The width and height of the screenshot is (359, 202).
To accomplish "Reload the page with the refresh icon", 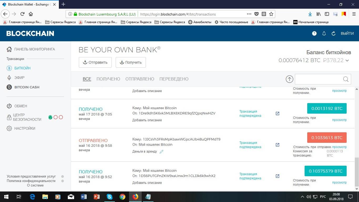I will click(x=22, y=14).
